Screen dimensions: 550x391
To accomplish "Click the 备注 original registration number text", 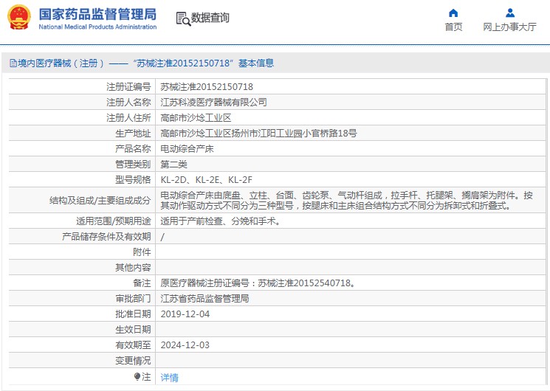I will [x=258, y=283].
